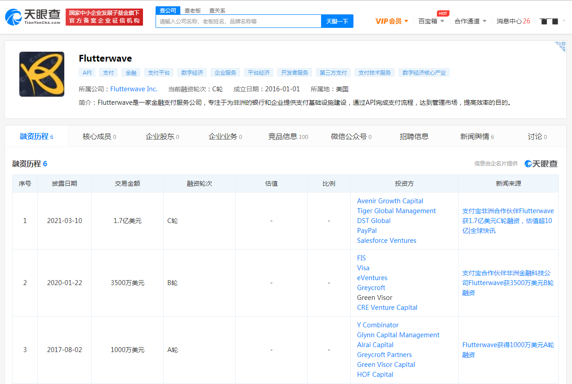The image size is (572, 384).
Task: Switch to the 查关系 search tab
Action: point(217,11)
